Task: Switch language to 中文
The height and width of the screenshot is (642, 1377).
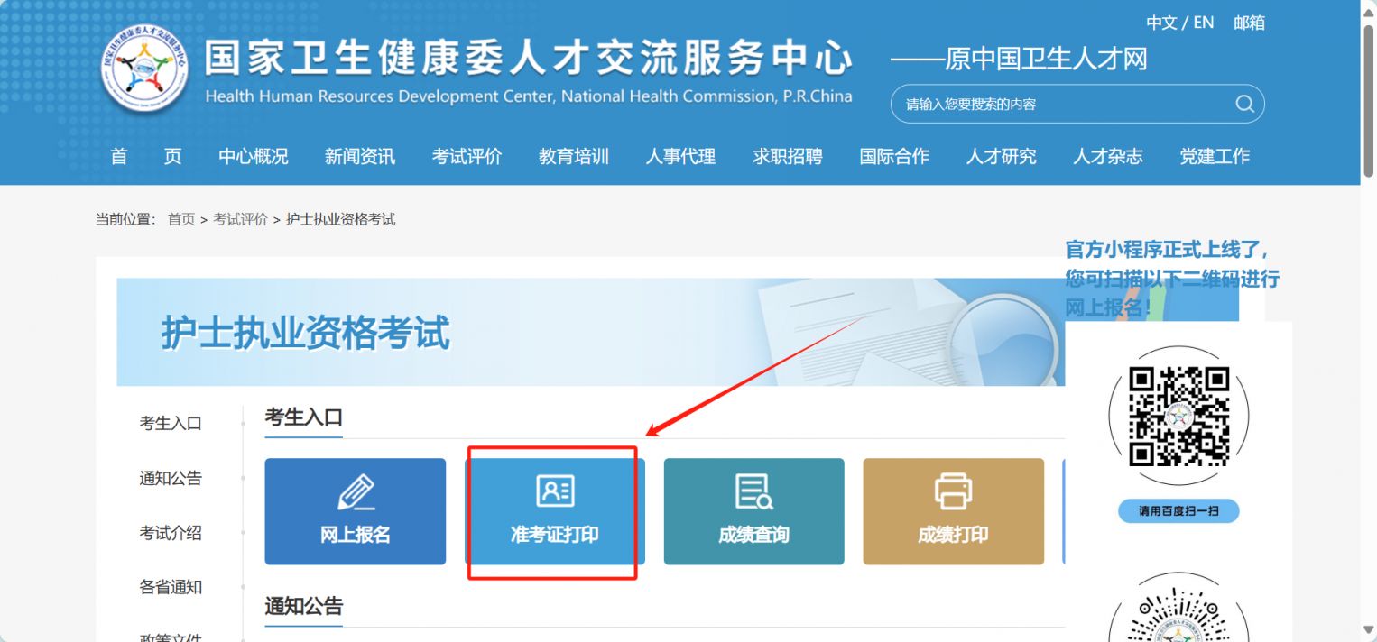Action: point(1161,23)
